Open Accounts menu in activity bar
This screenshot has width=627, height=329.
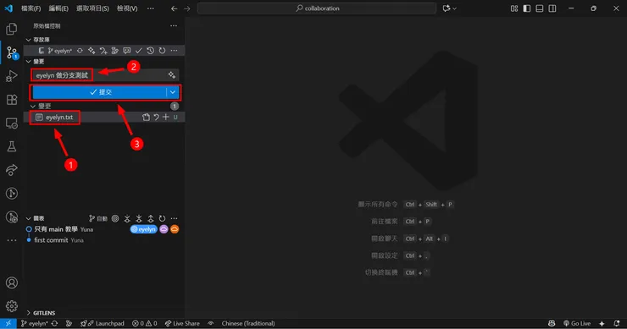[12, 282]
